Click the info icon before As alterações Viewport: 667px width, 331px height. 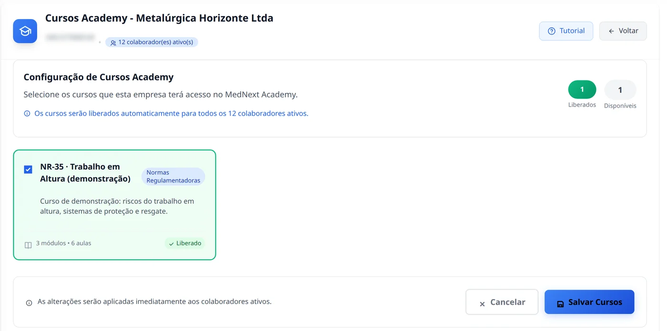click(29, 302)
